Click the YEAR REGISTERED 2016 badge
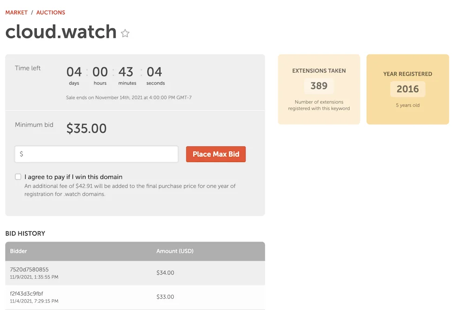This screenshot has width=476, height=310. coord(408,89)
